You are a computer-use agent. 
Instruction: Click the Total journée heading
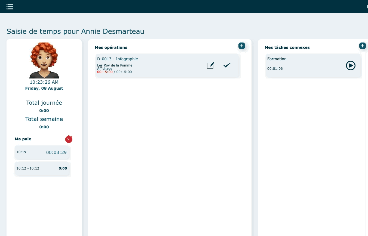[44, 103]
